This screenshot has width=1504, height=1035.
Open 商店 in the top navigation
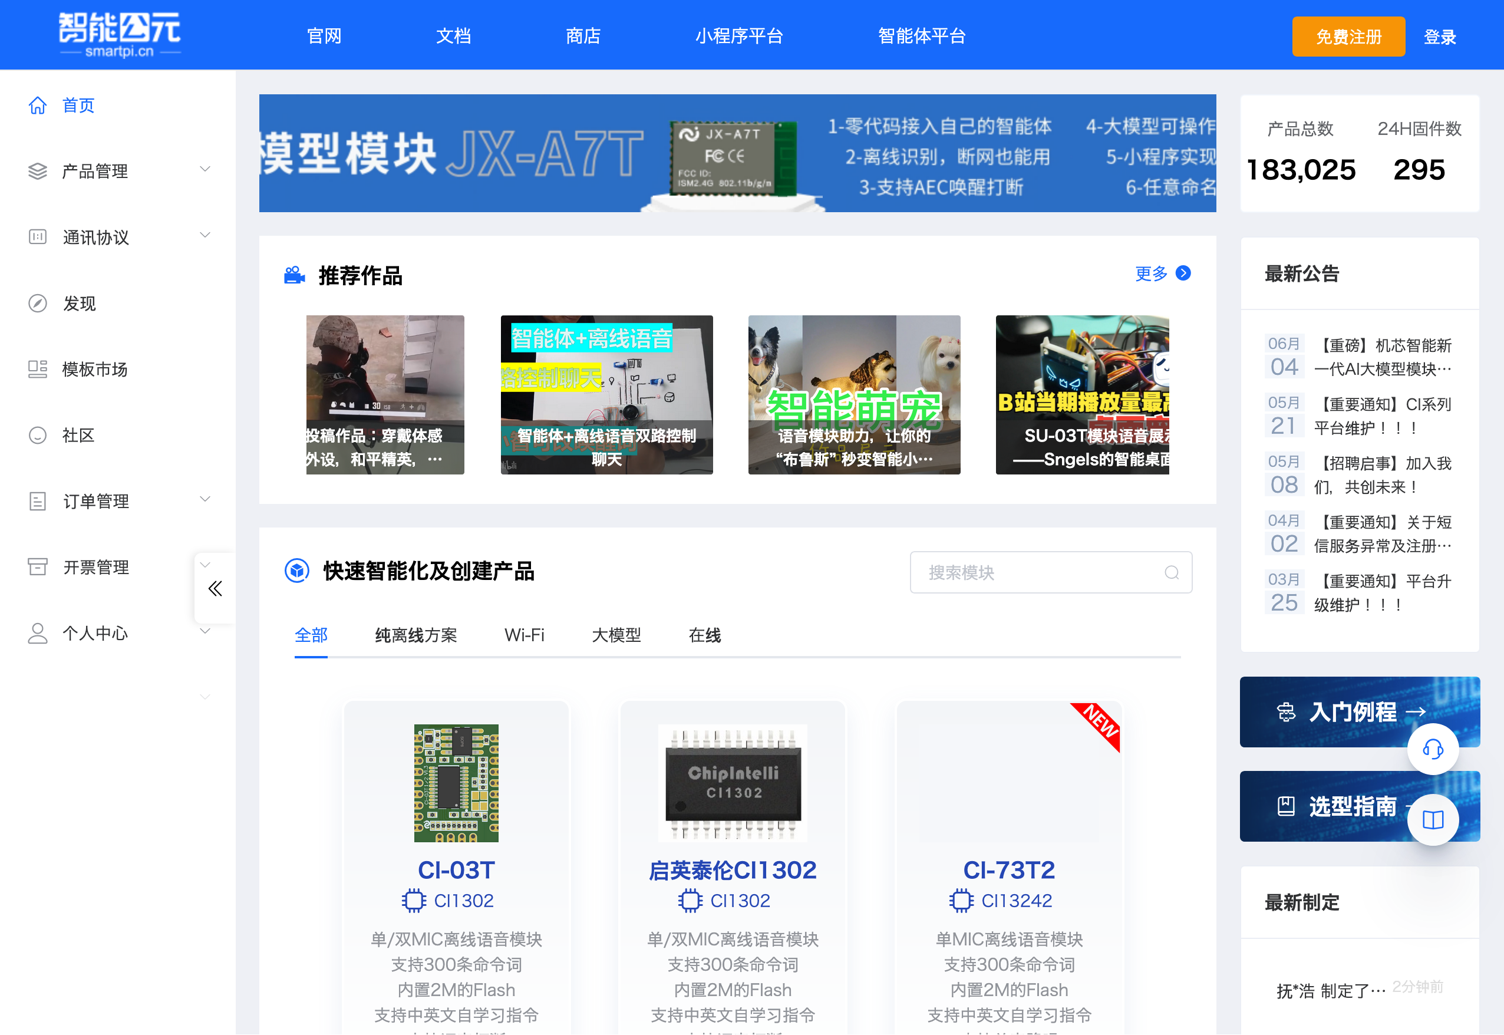point(583,37)
